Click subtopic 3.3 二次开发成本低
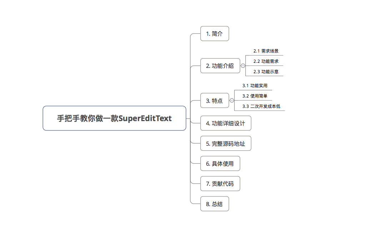 pyautogui.click(x=261, y=106)
